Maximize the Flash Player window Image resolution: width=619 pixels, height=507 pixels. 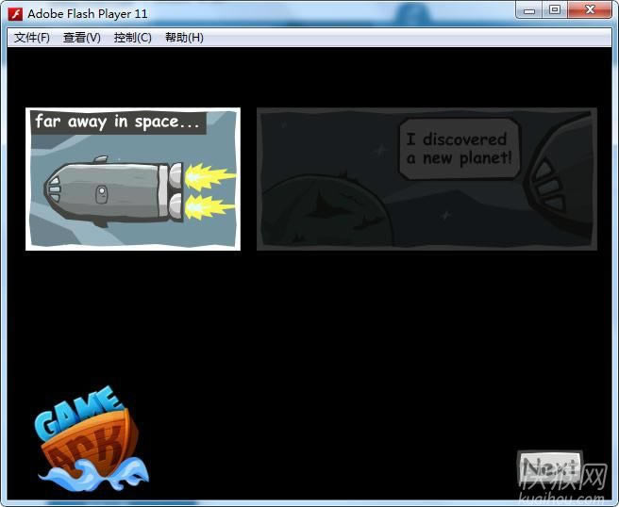pos(555,10)
